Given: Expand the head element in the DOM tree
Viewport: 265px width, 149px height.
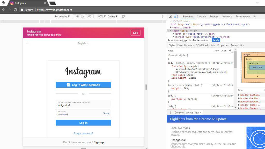Looking at the screenshot, I should tap(171, 27).
